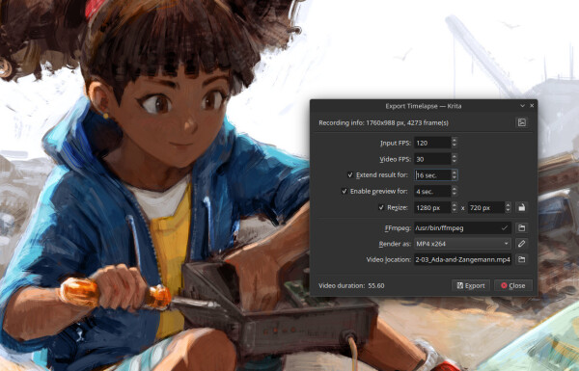Screen dimensions: 579x371
Task: Decrease the resize height value
Action: tap(508, 210)
